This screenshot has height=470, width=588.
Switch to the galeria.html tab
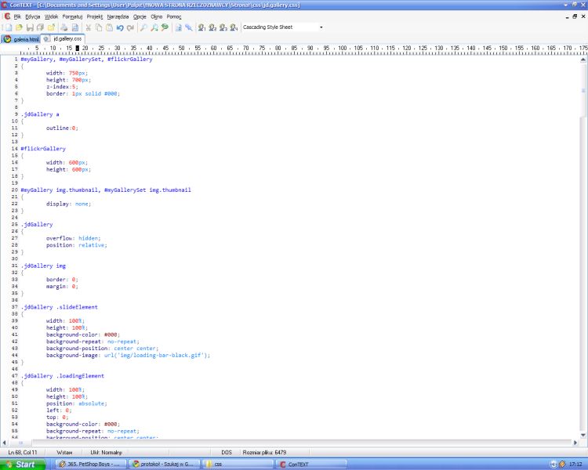coord(21,38)
